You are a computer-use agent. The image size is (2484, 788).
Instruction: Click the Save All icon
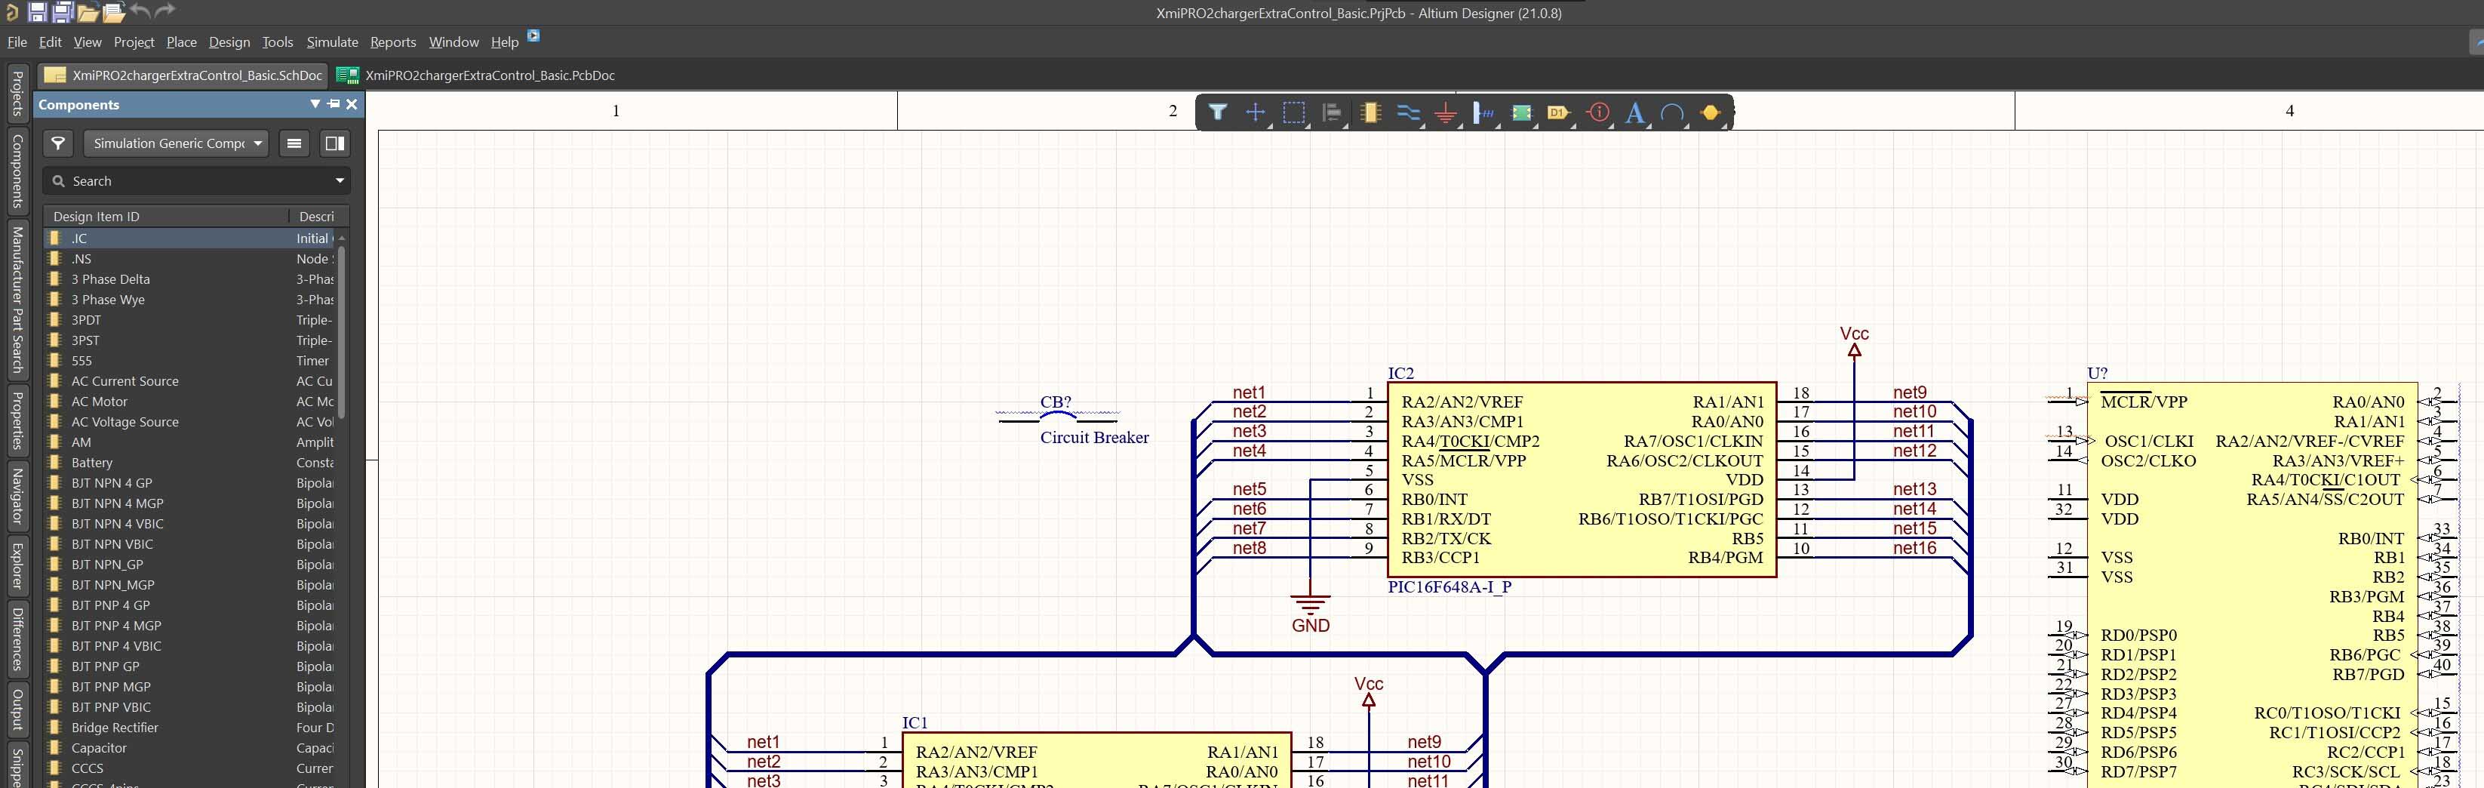click(63, 13)
